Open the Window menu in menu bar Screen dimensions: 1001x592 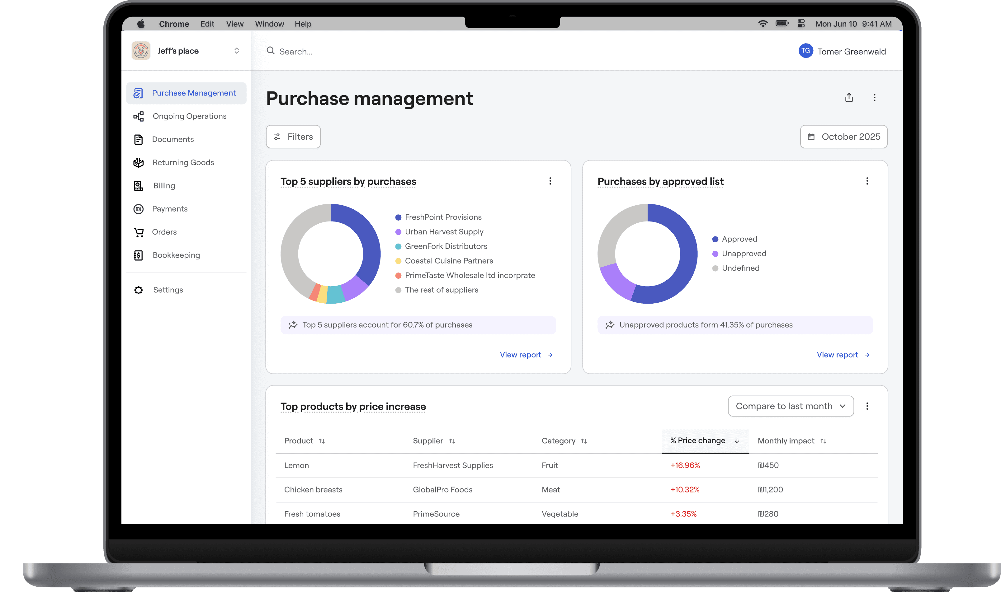click(270, 24)
